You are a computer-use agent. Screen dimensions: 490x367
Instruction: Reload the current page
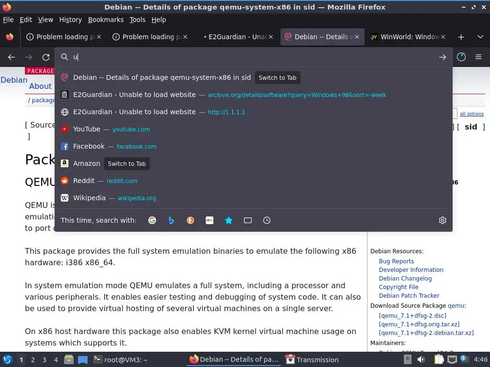(x=46, y=57)
